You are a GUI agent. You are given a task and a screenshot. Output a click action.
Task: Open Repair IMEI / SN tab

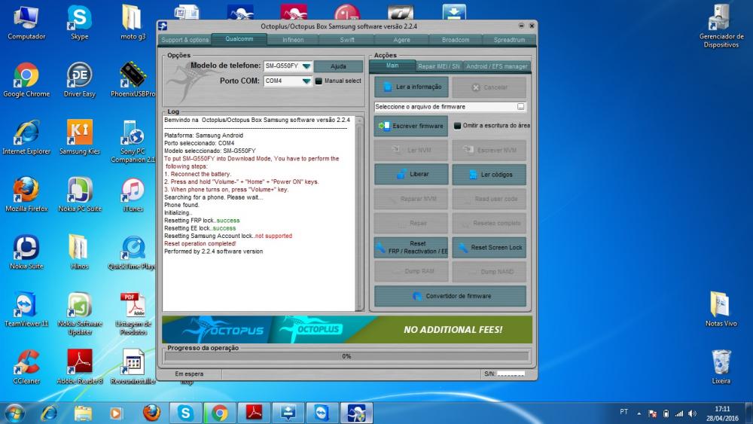(x=438, y=66)
